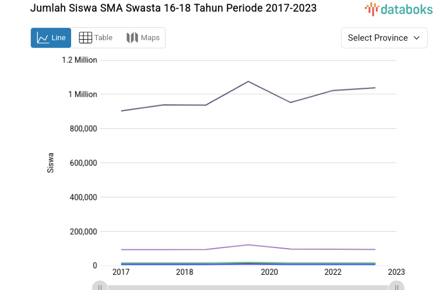Image resolution: width=439 pixels, height=290 pixels.
Task: Click the left handle of range slider
Action: click(x=100, y=287)
